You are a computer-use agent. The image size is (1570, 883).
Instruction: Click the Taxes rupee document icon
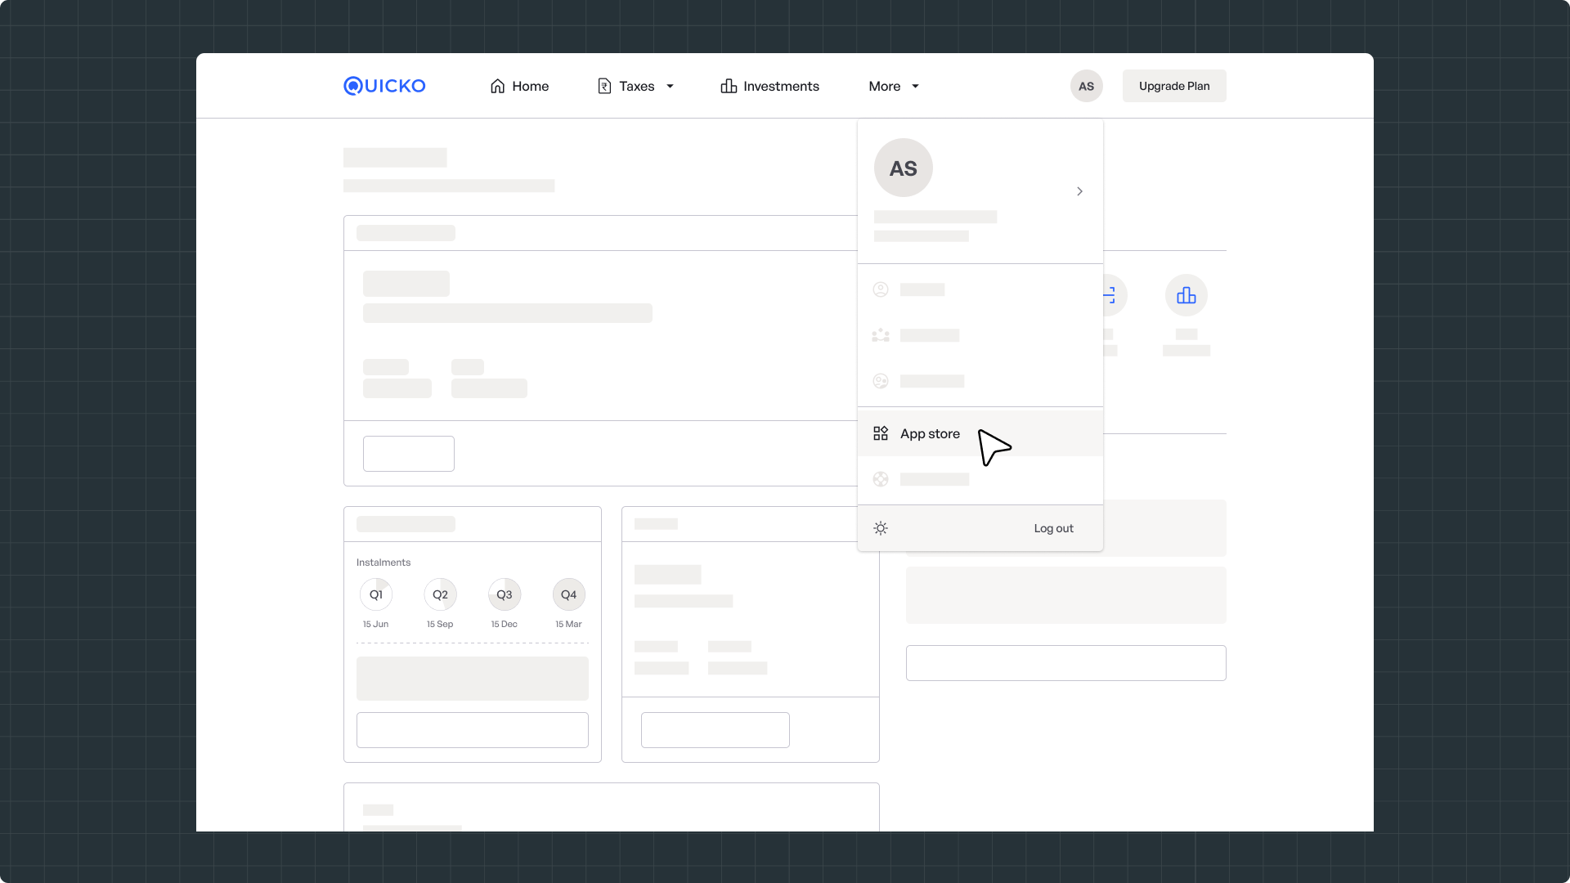coord(604,86)
